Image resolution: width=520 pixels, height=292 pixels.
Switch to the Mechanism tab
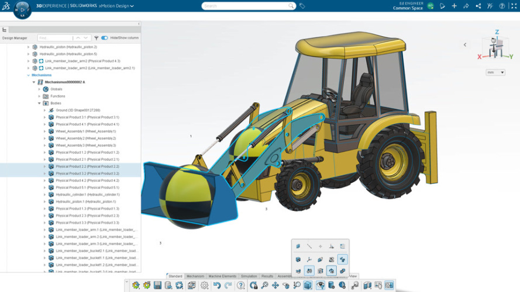click(195, 276)
